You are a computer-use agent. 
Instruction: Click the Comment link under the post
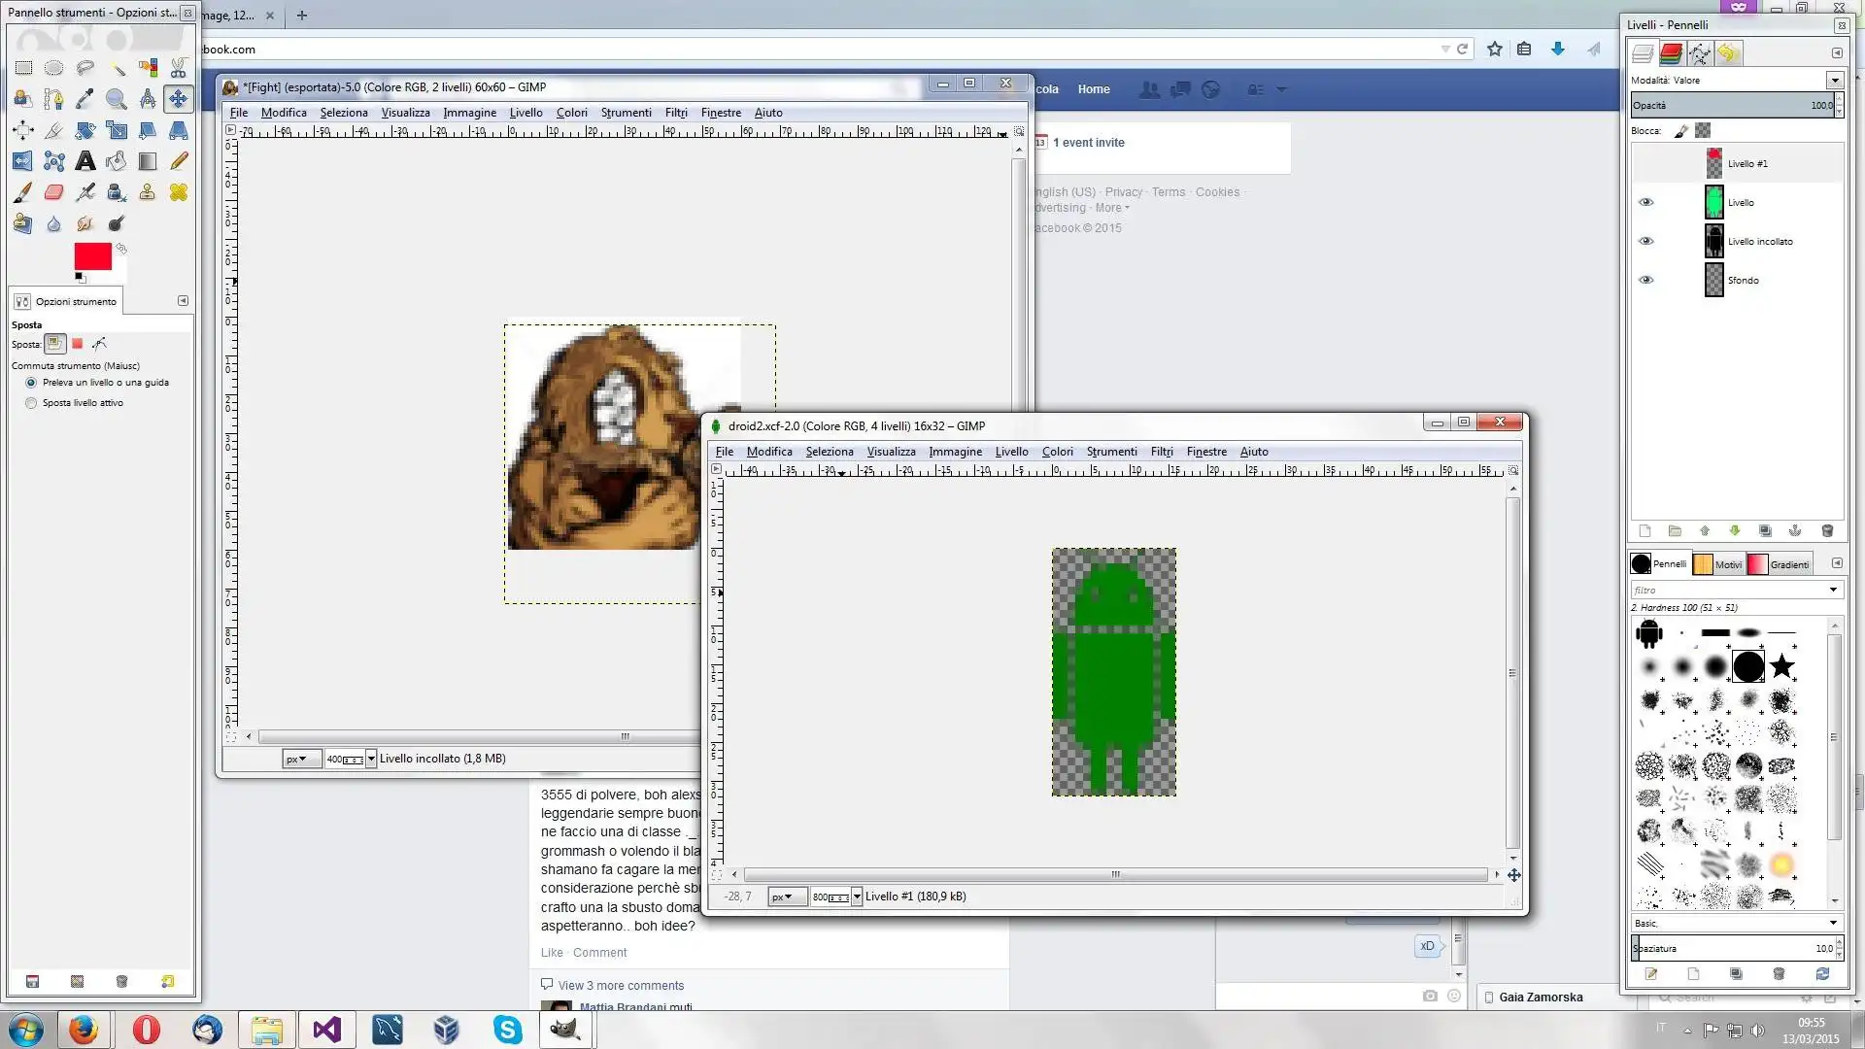click(599, 953)
